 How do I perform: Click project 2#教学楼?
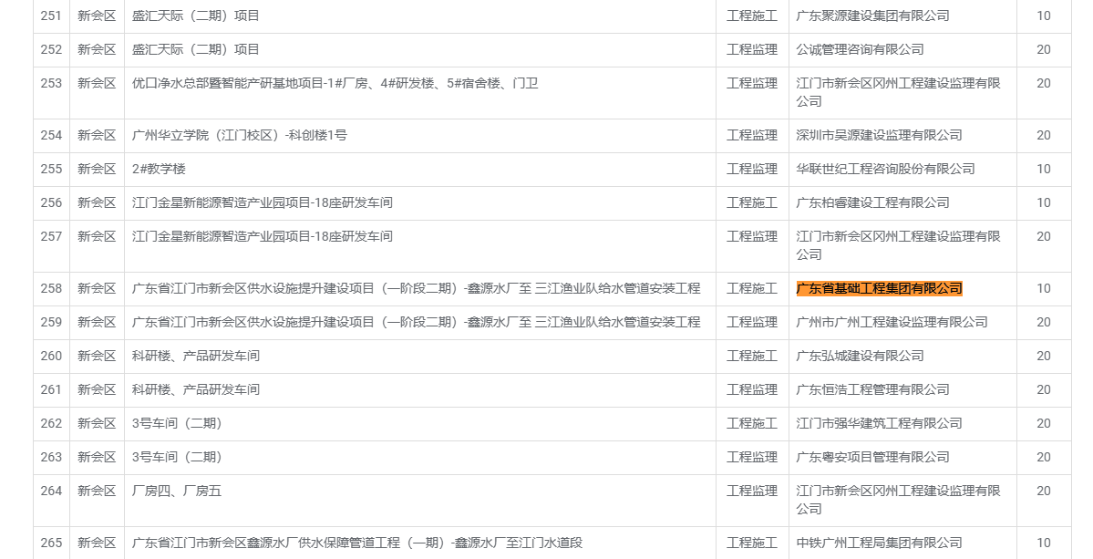coord(159,169)
